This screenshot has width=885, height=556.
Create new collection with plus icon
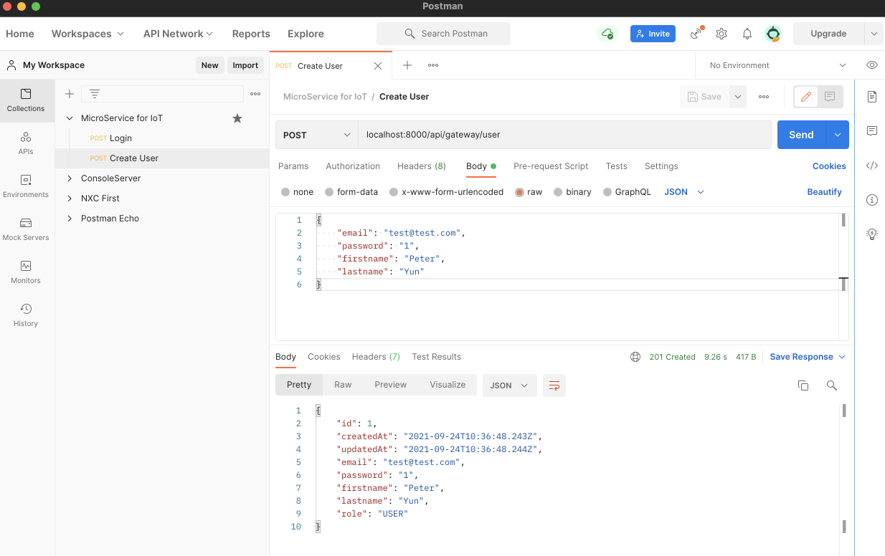pyautogui.click(x=70, y=94)
